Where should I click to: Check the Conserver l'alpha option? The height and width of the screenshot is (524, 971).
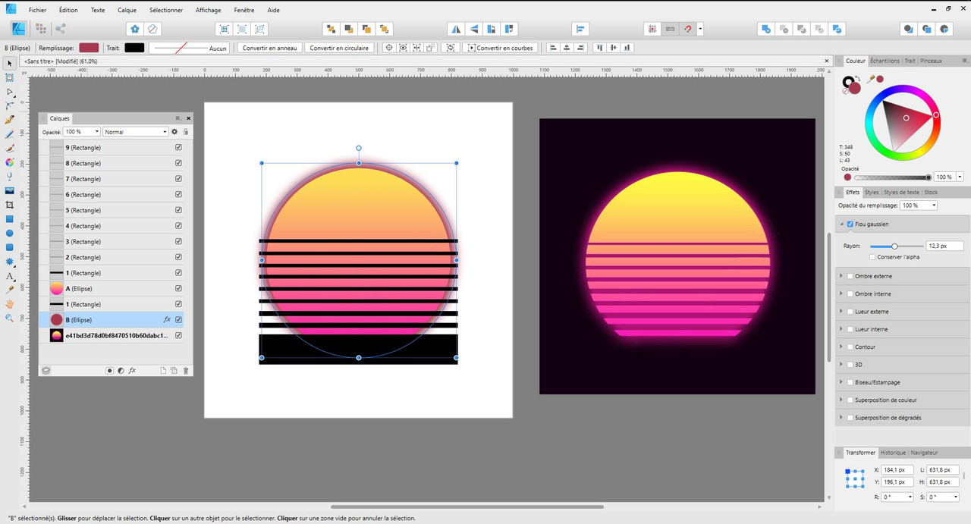[x=872, y=257]
